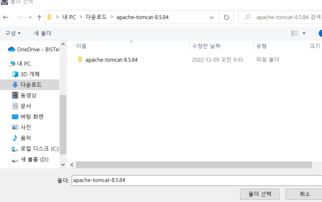This screenshot has width=322, height=202.
Task: Open view options dropdown arrow
Action: coord(304,33)
